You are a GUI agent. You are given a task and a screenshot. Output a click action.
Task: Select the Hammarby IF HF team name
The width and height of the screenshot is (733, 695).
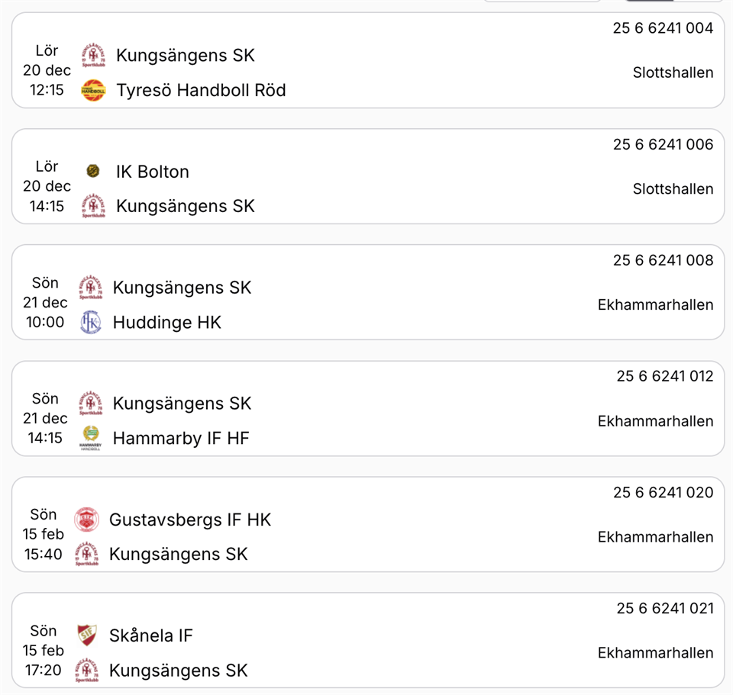[181, 438]
